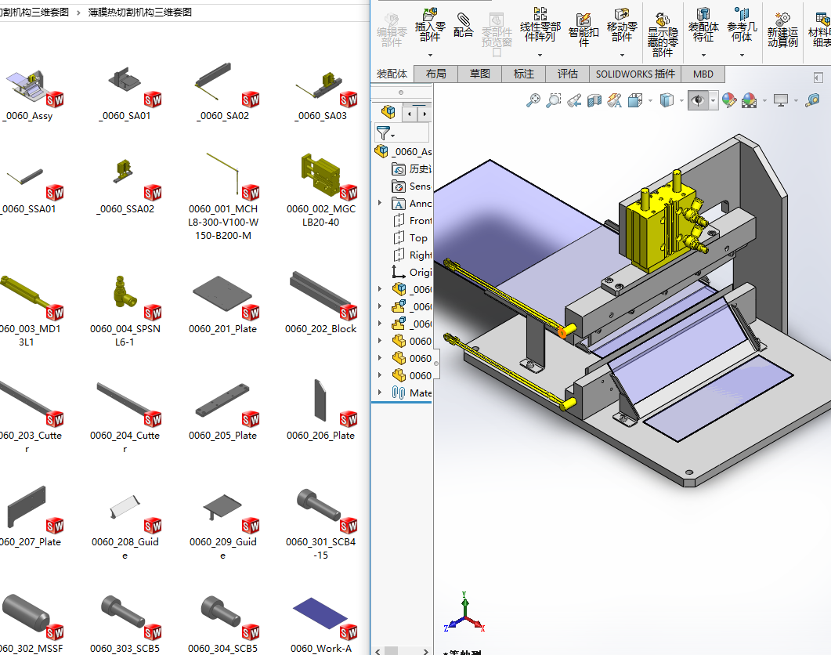The image size is (831, 655).
Task: Click the left arrow in manager tabs
Action: [x=409, y=114]
